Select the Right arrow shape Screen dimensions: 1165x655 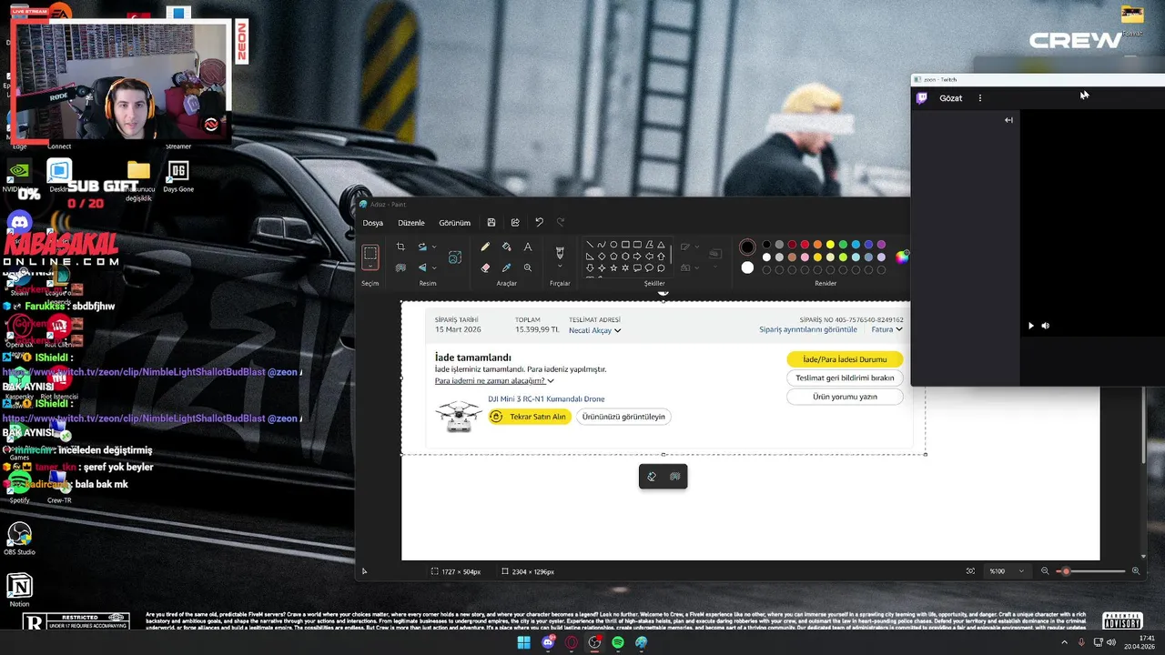tap(637, 257)
